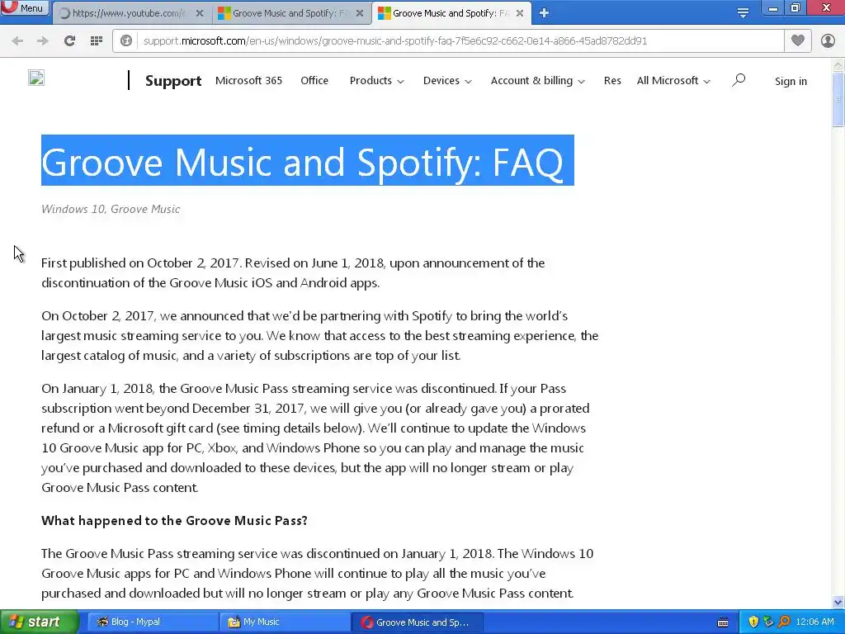Select Groove Music and Sp... taskbar button
This screenshot has width=845, height=634.
point(418,622)
